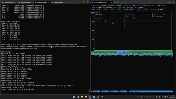Click the USER column header in nvtop
This screenshot has width=176, height=99.
pos(100,52)
